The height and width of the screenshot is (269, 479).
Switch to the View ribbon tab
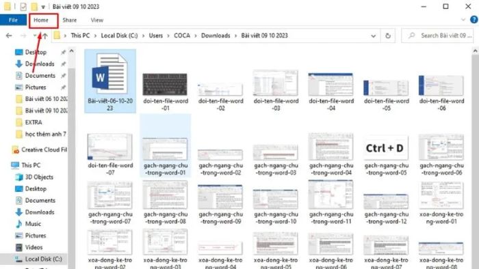[97, 20]
